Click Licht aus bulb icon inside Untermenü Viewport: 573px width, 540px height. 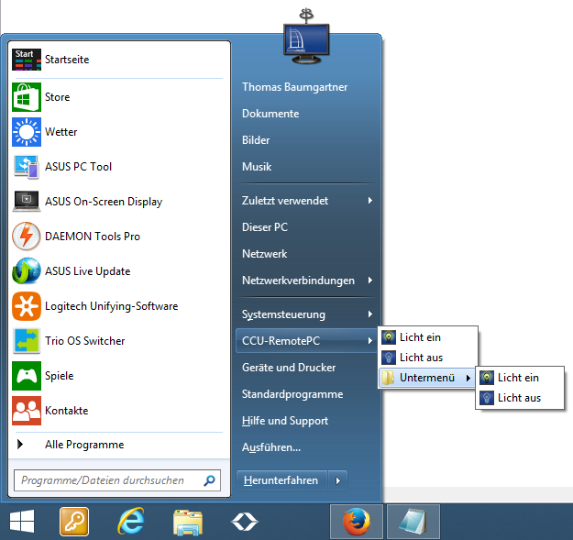click(487, 398)
